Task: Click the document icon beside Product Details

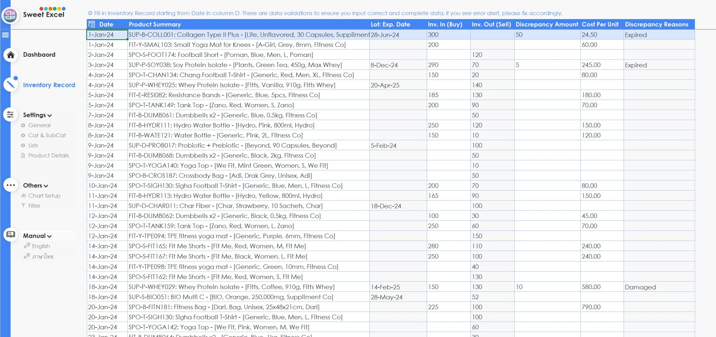Action: click(x=23, y=156)
